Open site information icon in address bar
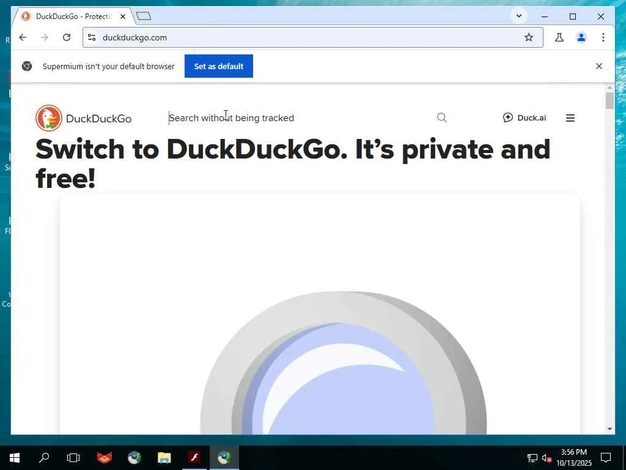Viewport: 626px width, 470px height. click(x=92, y=37)
